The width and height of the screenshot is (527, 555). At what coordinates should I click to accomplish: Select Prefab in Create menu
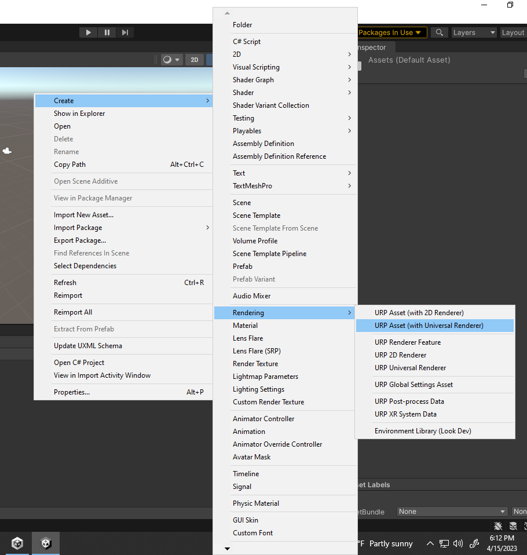coord(286,266)
